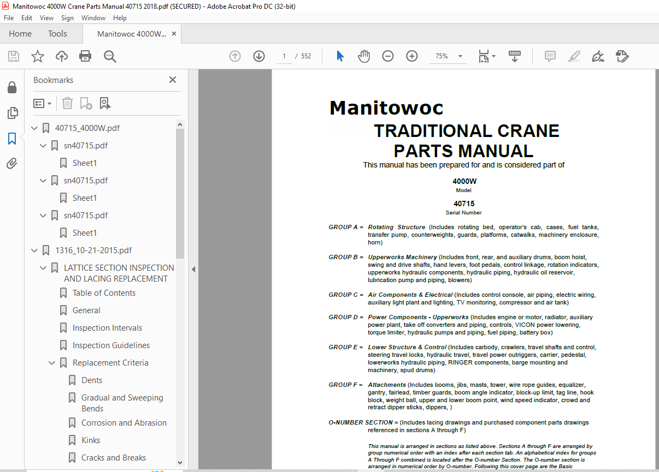Open the Sign document pen tool
This screenshot has height=472, width=659.
(598, 56)
